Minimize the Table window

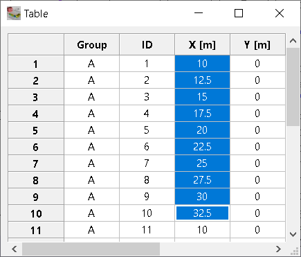coord(199,13)
